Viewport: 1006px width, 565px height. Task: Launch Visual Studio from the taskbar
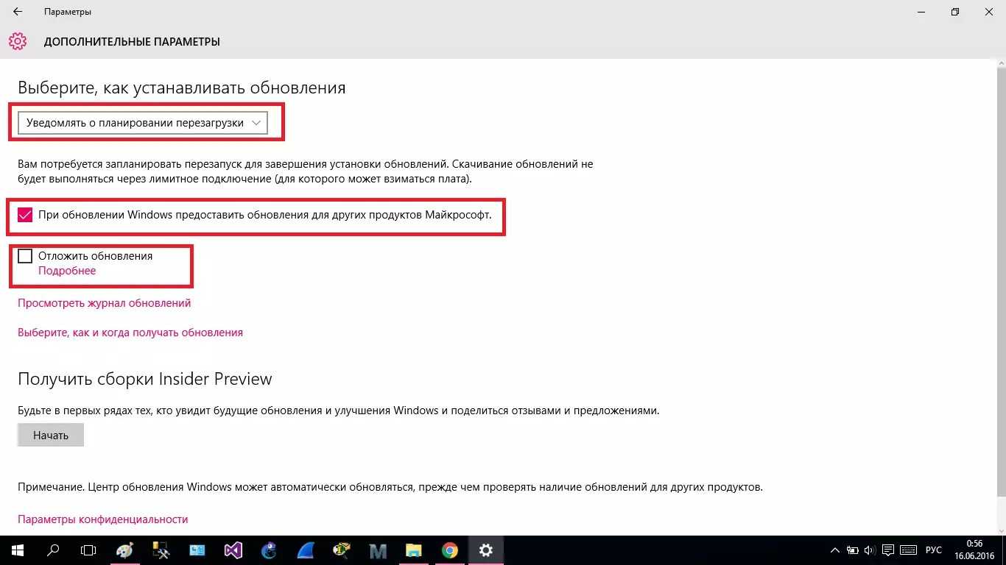[x=233, y=550]
